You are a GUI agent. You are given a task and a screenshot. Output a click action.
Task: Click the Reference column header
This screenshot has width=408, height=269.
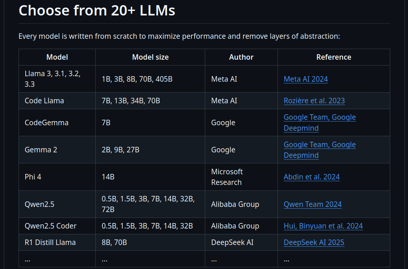point(334,57)
